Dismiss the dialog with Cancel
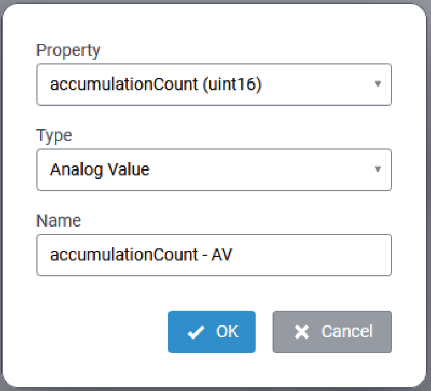Screen dimensions: 431x391 pos(332,332)
